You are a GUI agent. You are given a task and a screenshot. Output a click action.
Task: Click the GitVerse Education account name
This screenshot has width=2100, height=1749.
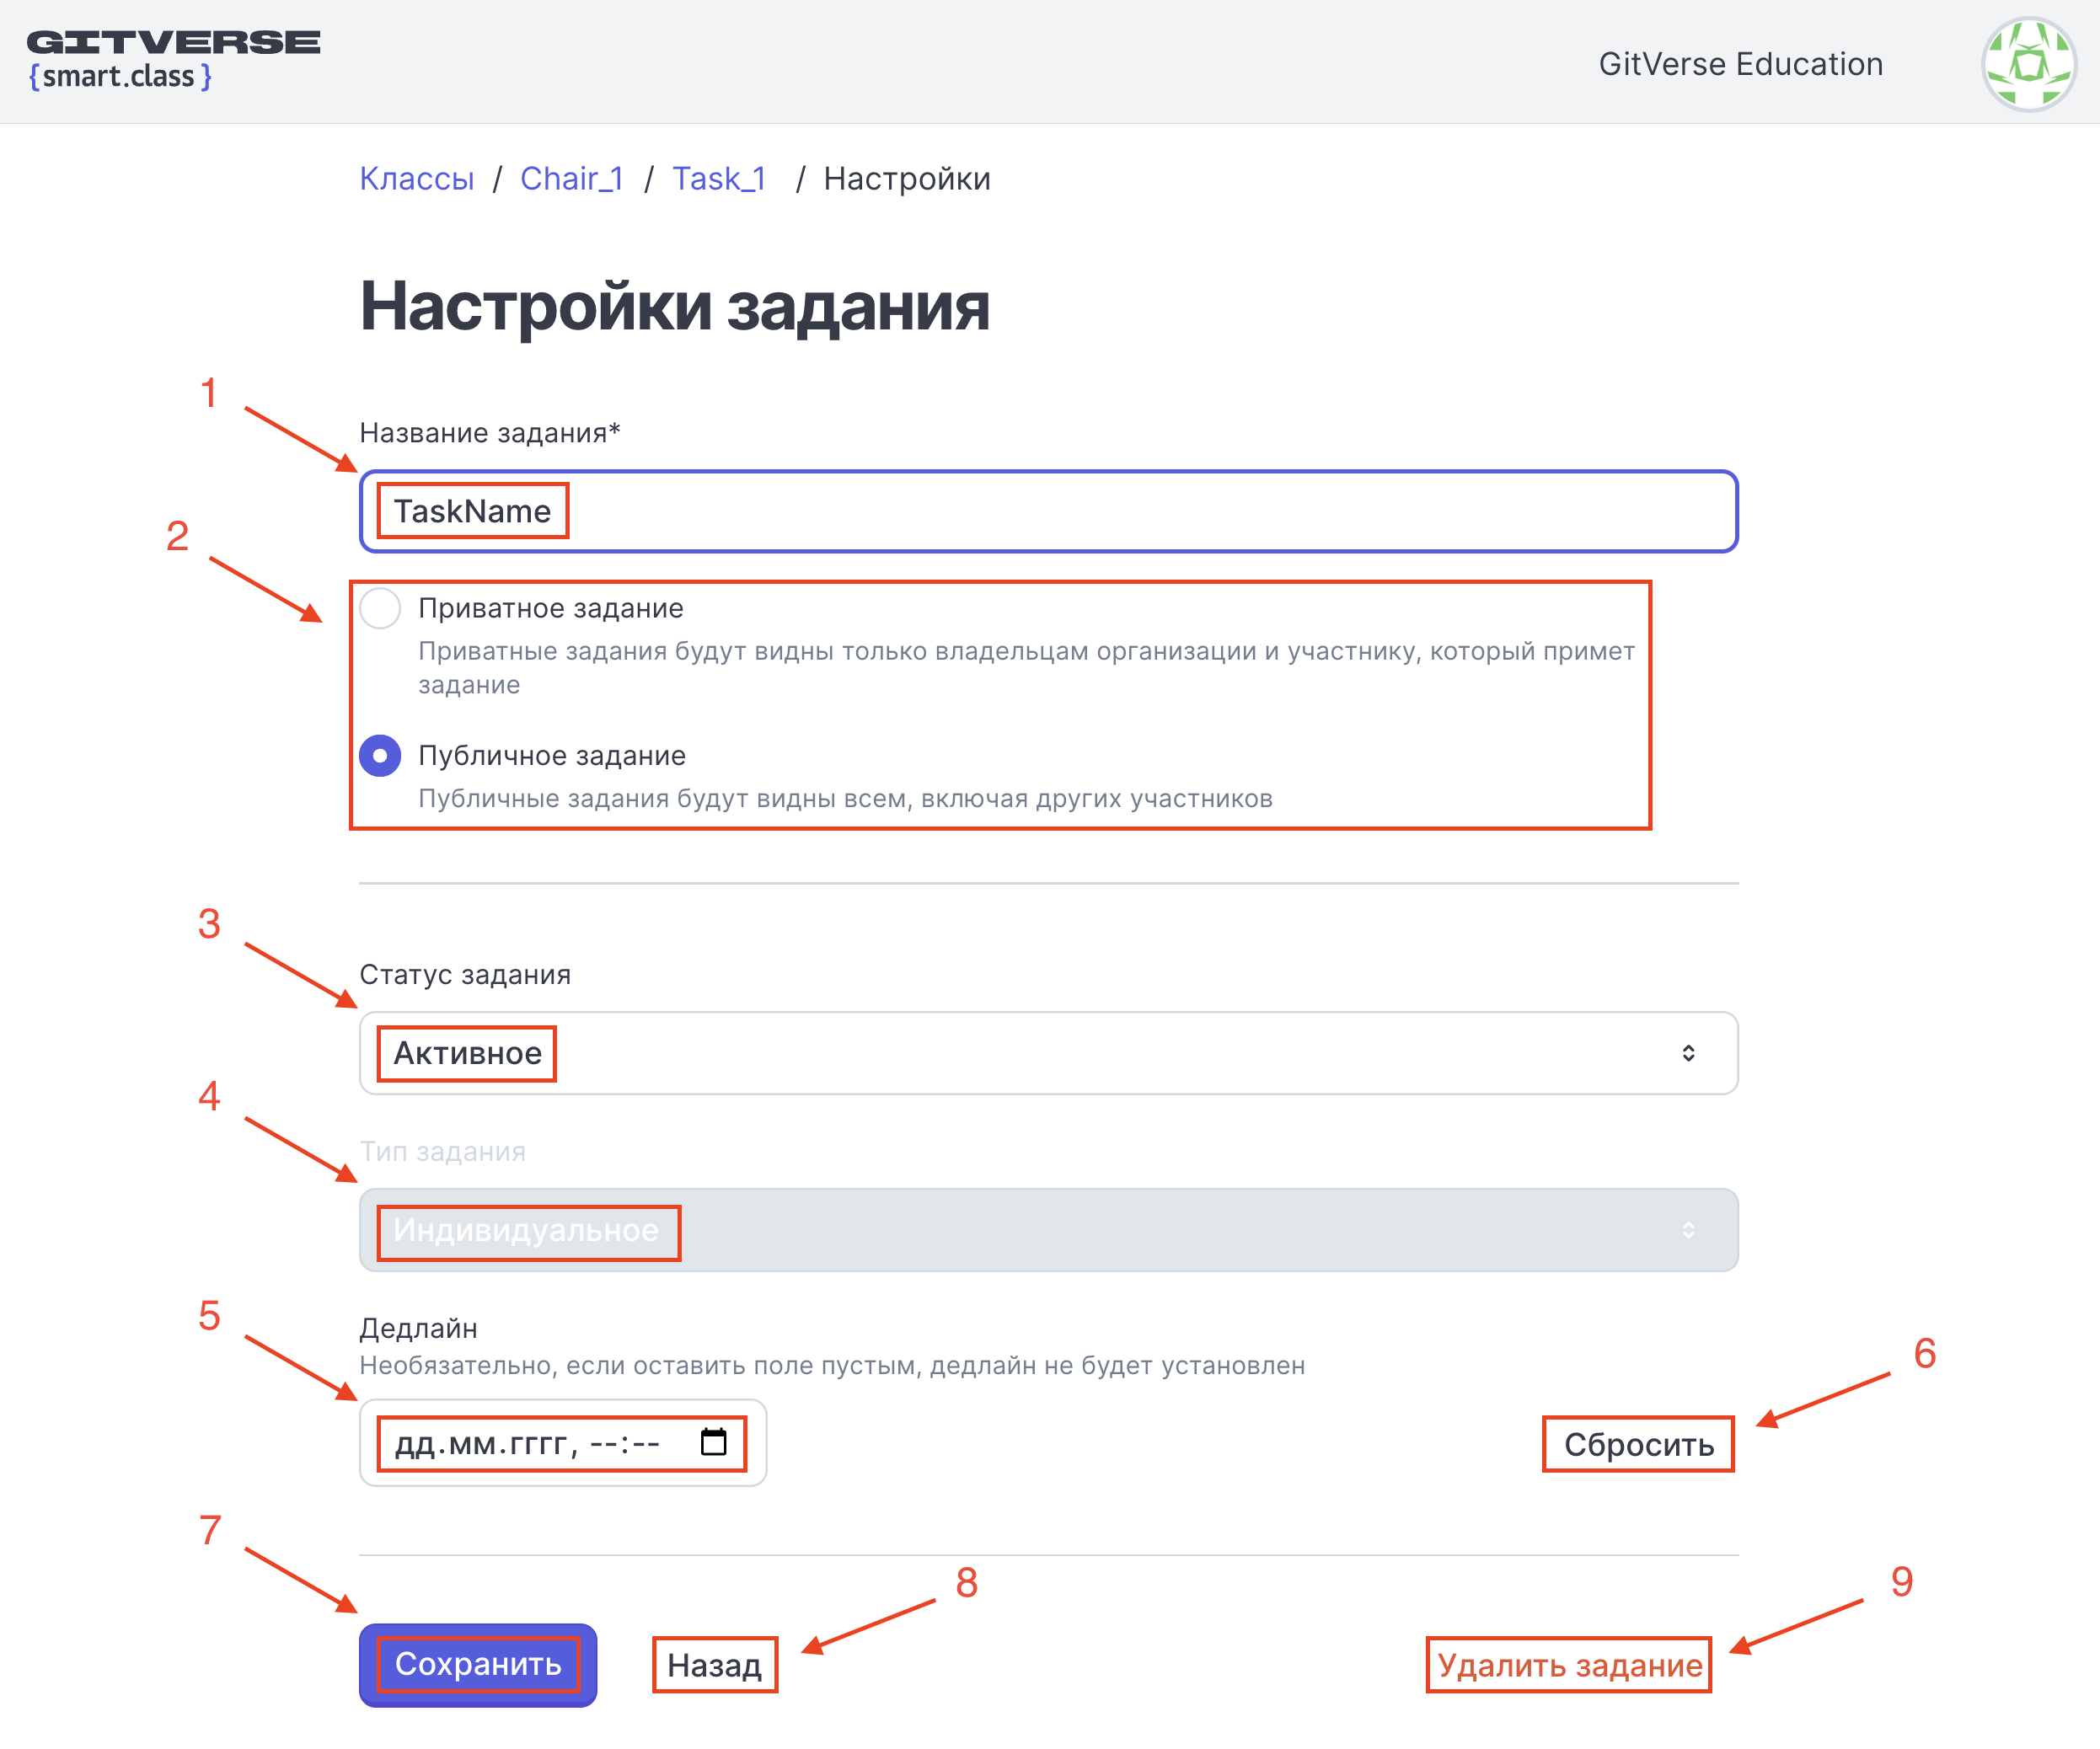(1740, 64)
